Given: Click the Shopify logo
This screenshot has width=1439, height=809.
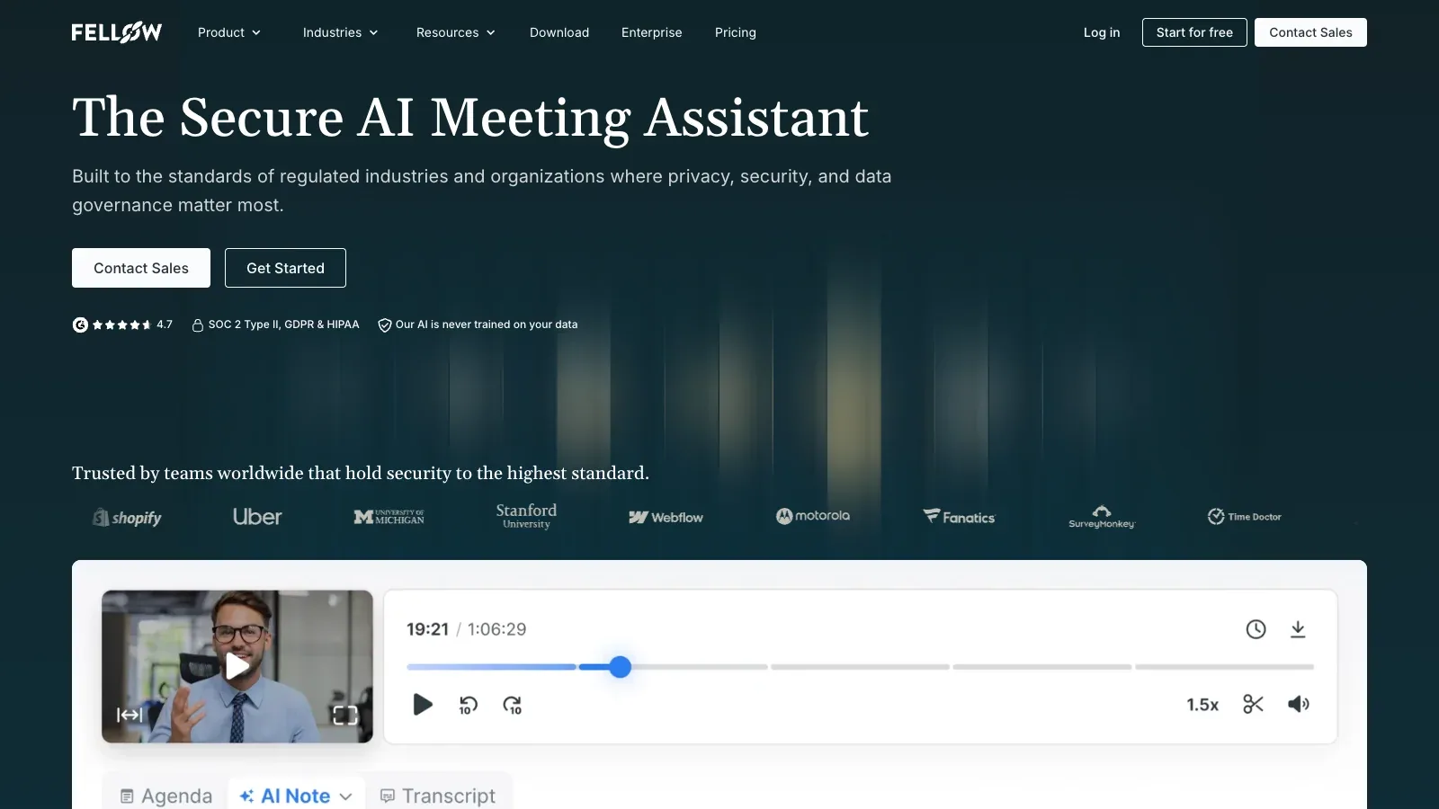Looking at the screenshot, I should point(127,518).
